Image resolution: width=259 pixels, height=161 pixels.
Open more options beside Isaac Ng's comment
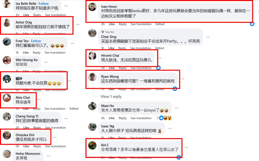(170, 128)
